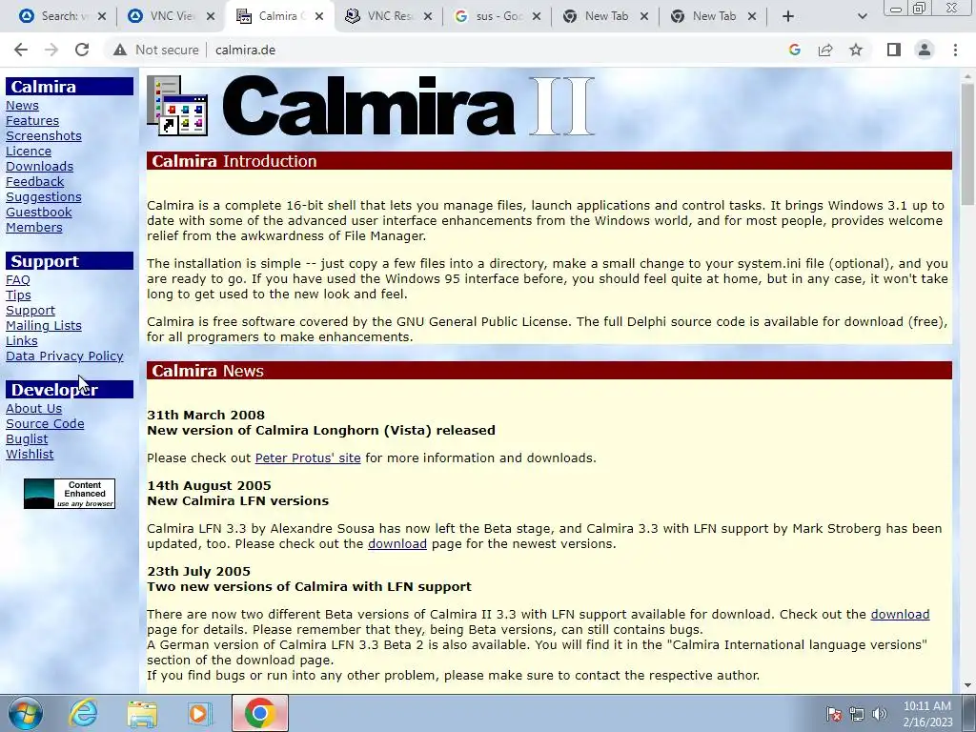This screenshot has width=976, height=732.
Task: Launch Internet Explorer from the taskbar
Action: pos(84,713)
